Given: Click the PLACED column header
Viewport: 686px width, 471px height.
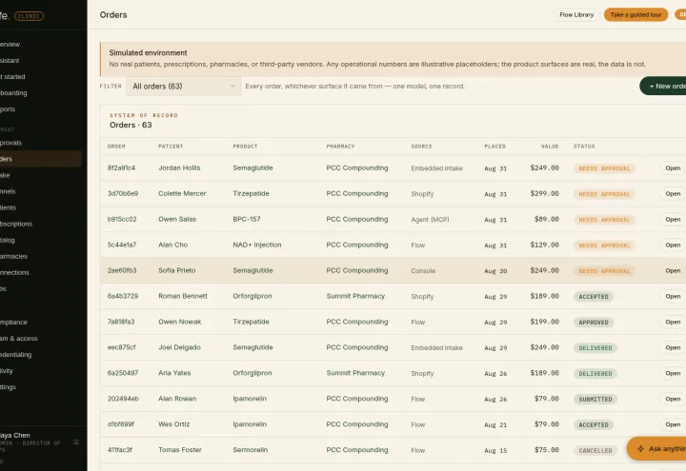Looking at the screenshot, I should pos(494,147).
